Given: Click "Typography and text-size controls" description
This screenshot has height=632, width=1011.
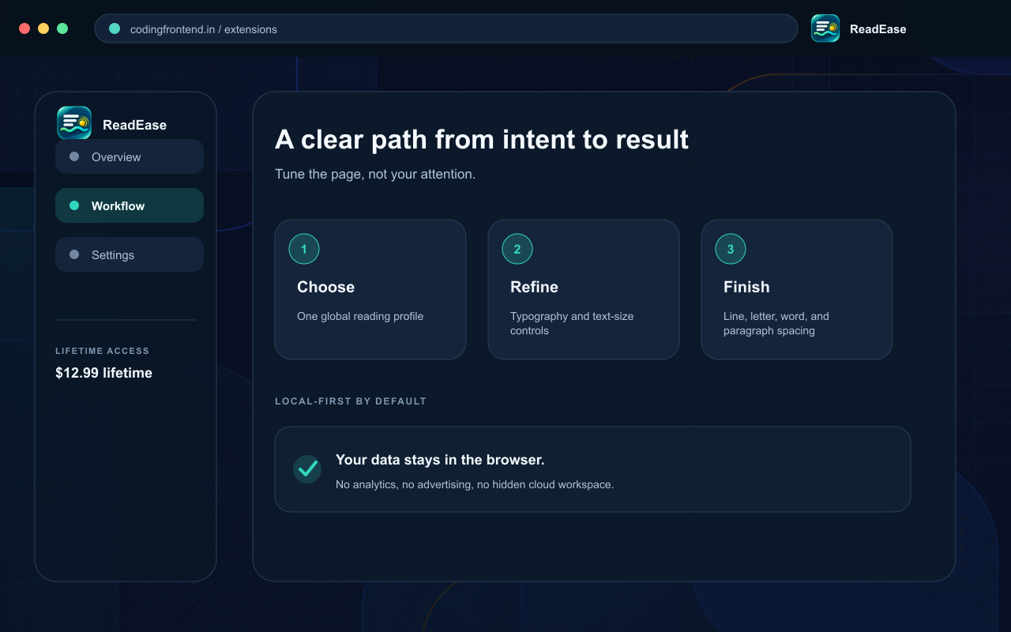Looking at the screenshot, I should click(572, 323).
